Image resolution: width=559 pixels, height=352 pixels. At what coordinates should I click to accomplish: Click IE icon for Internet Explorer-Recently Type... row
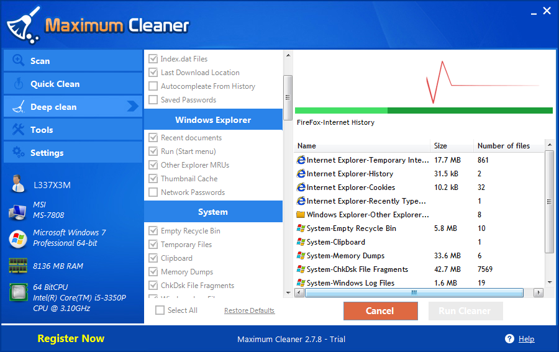tap(301, 201)
